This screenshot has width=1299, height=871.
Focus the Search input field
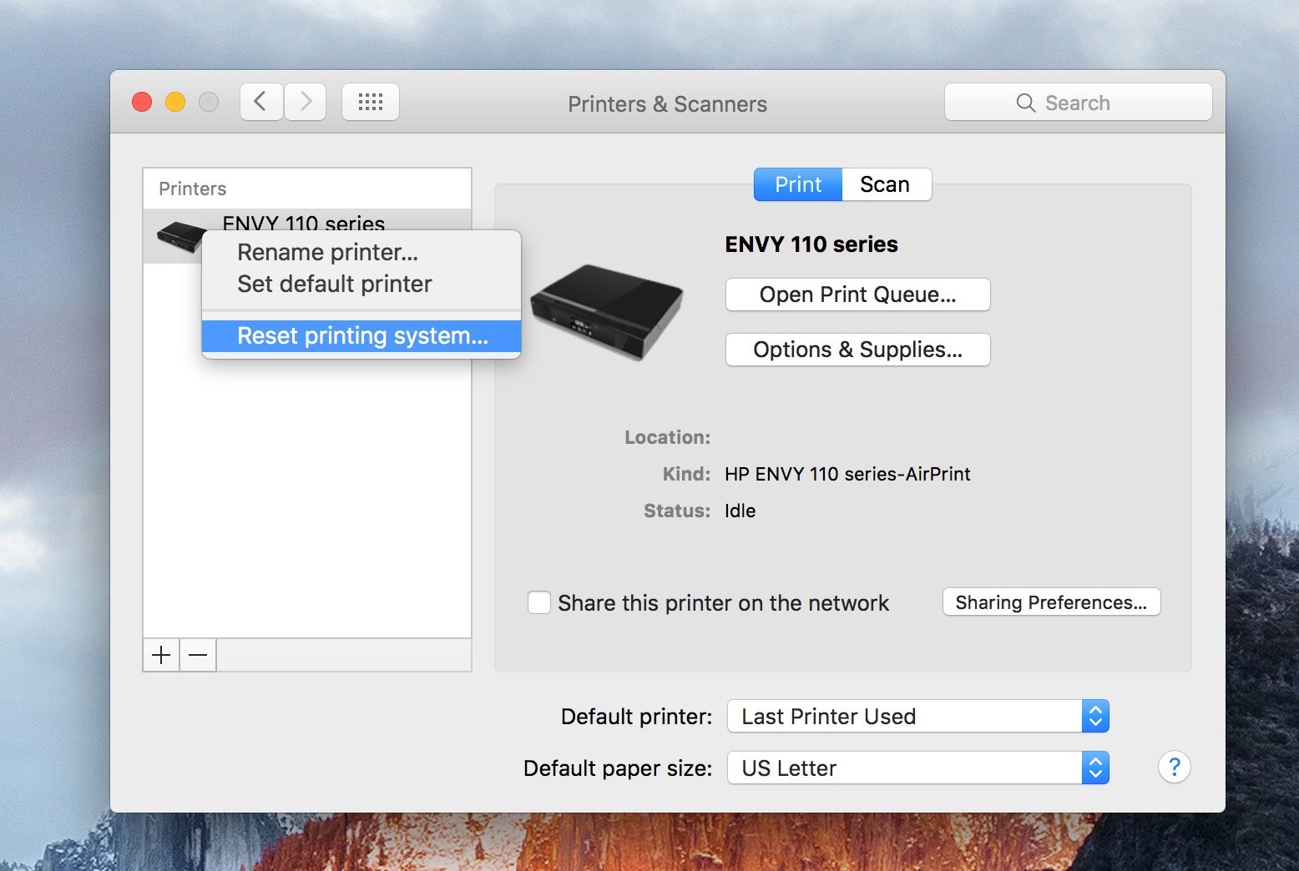[x=1079, y=103]
